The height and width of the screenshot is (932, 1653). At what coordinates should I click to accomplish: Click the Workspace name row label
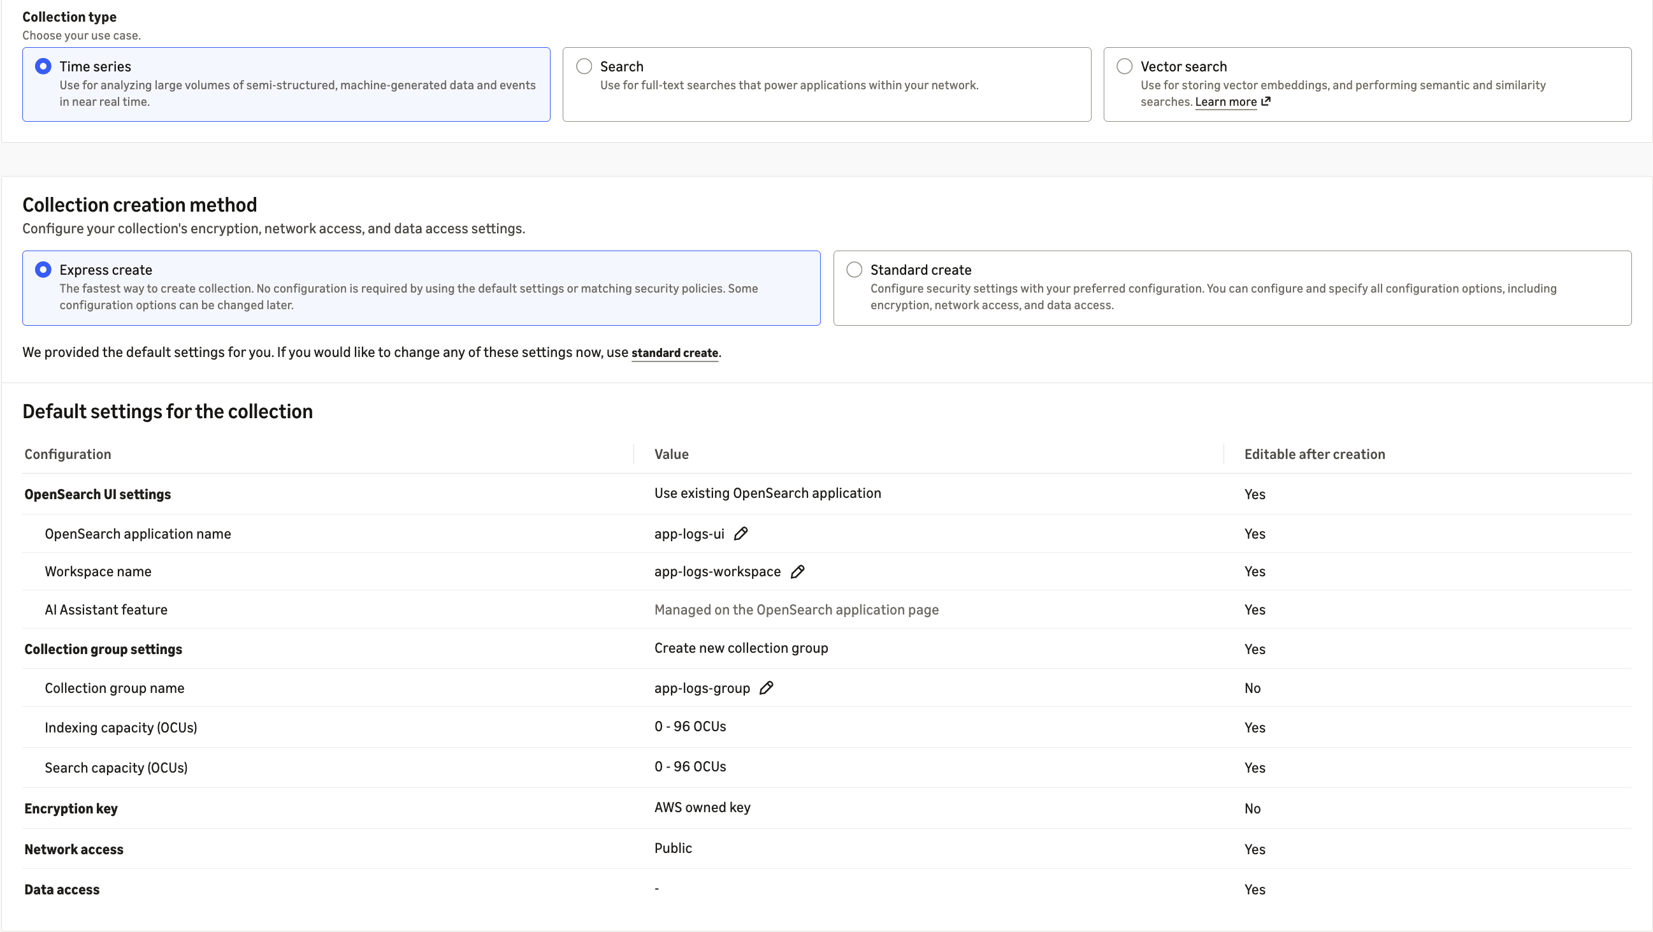coord(98,571)
